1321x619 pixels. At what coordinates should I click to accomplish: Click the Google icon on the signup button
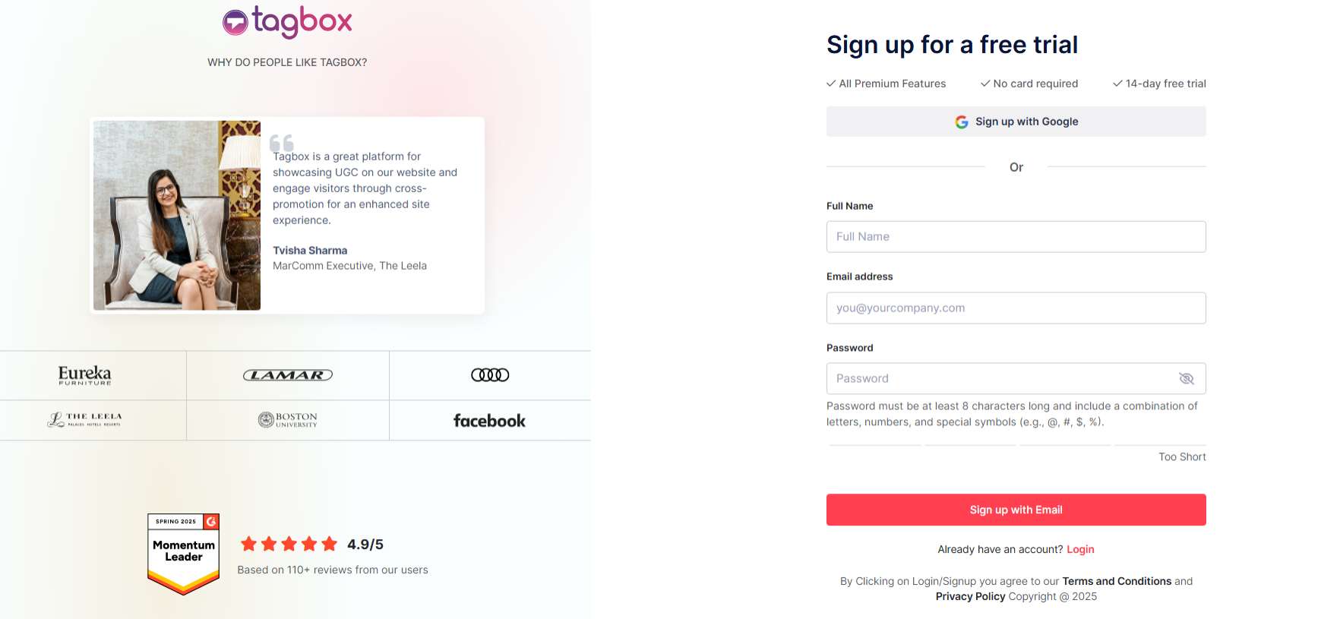(x=960, y=122)
